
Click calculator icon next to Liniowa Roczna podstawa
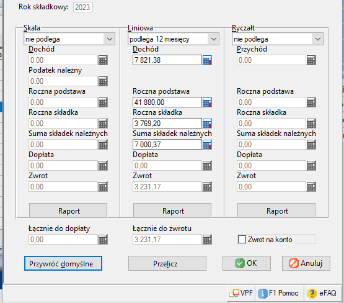tap(207, 102)
